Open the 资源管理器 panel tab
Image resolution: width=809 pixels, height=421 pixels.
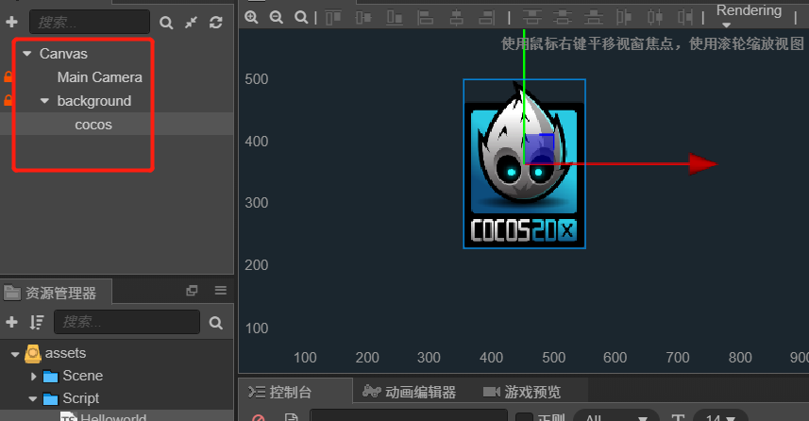coord(56,293)
